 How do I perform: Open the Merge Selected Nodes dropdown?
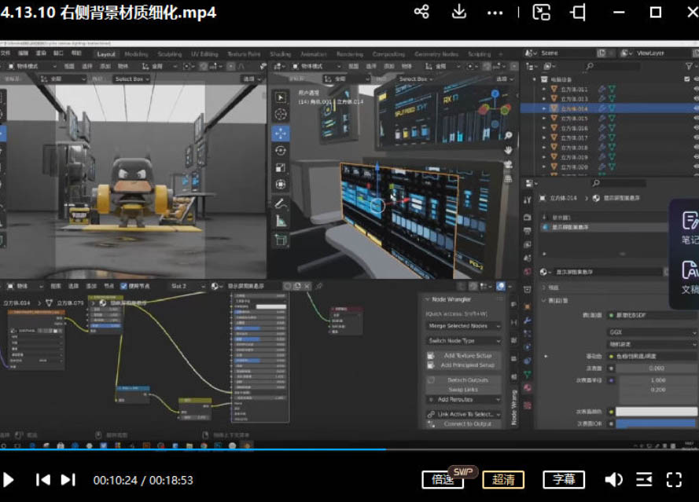(x=464, y=326)
